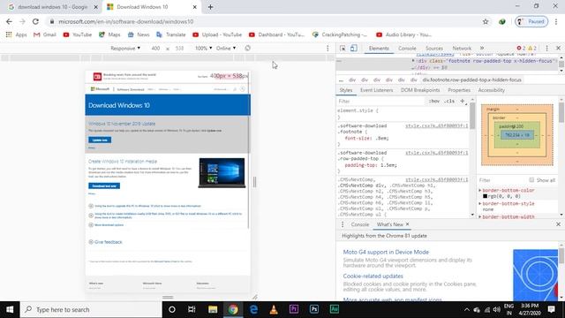Expand the border-bottom-color computed property
The image size is (565, 318).
click(x=480, y=190)
